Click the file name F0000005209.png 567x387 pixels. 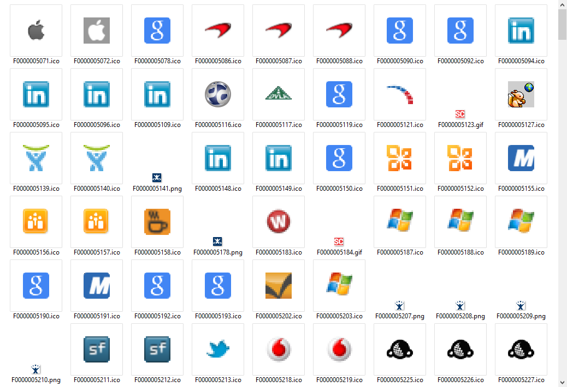click(x=521, y=316)
